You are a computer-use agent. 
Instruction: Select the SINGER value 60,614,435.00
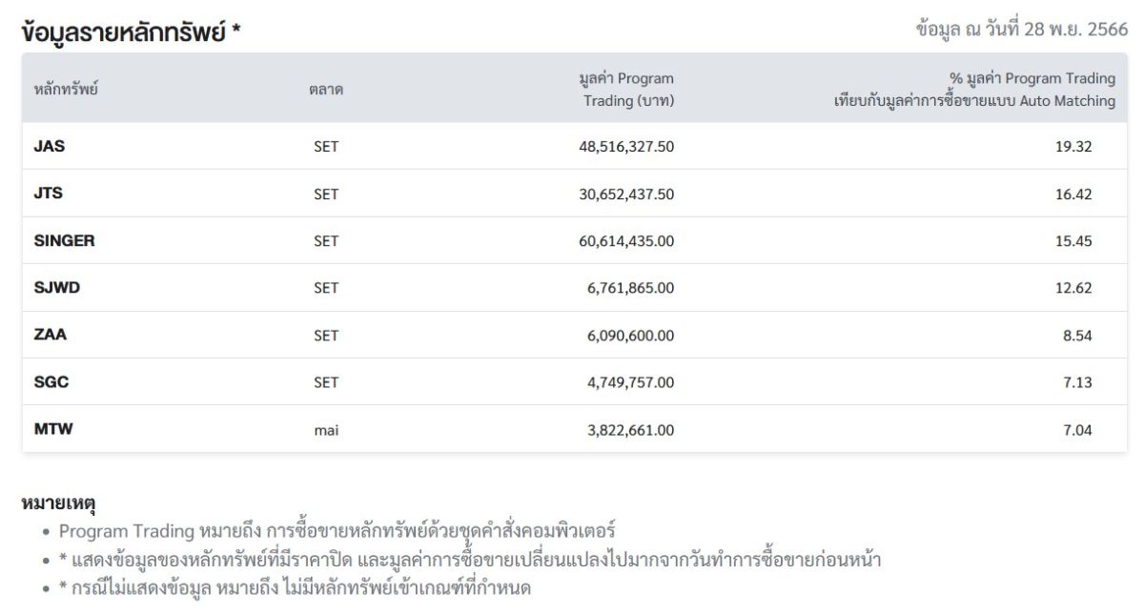[x=626, y=241]
